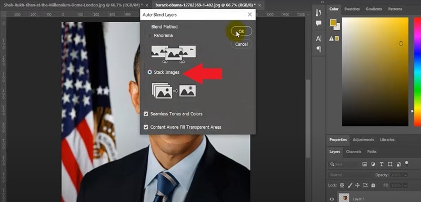Image resolution: width=421 pixels, height=202 pixels.
Task: Switch to the Adjustments tab
Action: click(363, 140)
